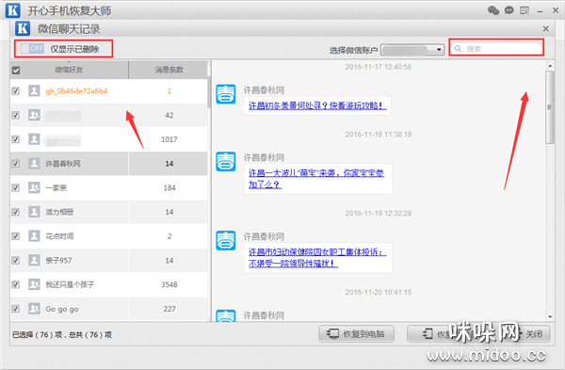Click the avatar icon of 花点时间

click(x=34, y=236)
